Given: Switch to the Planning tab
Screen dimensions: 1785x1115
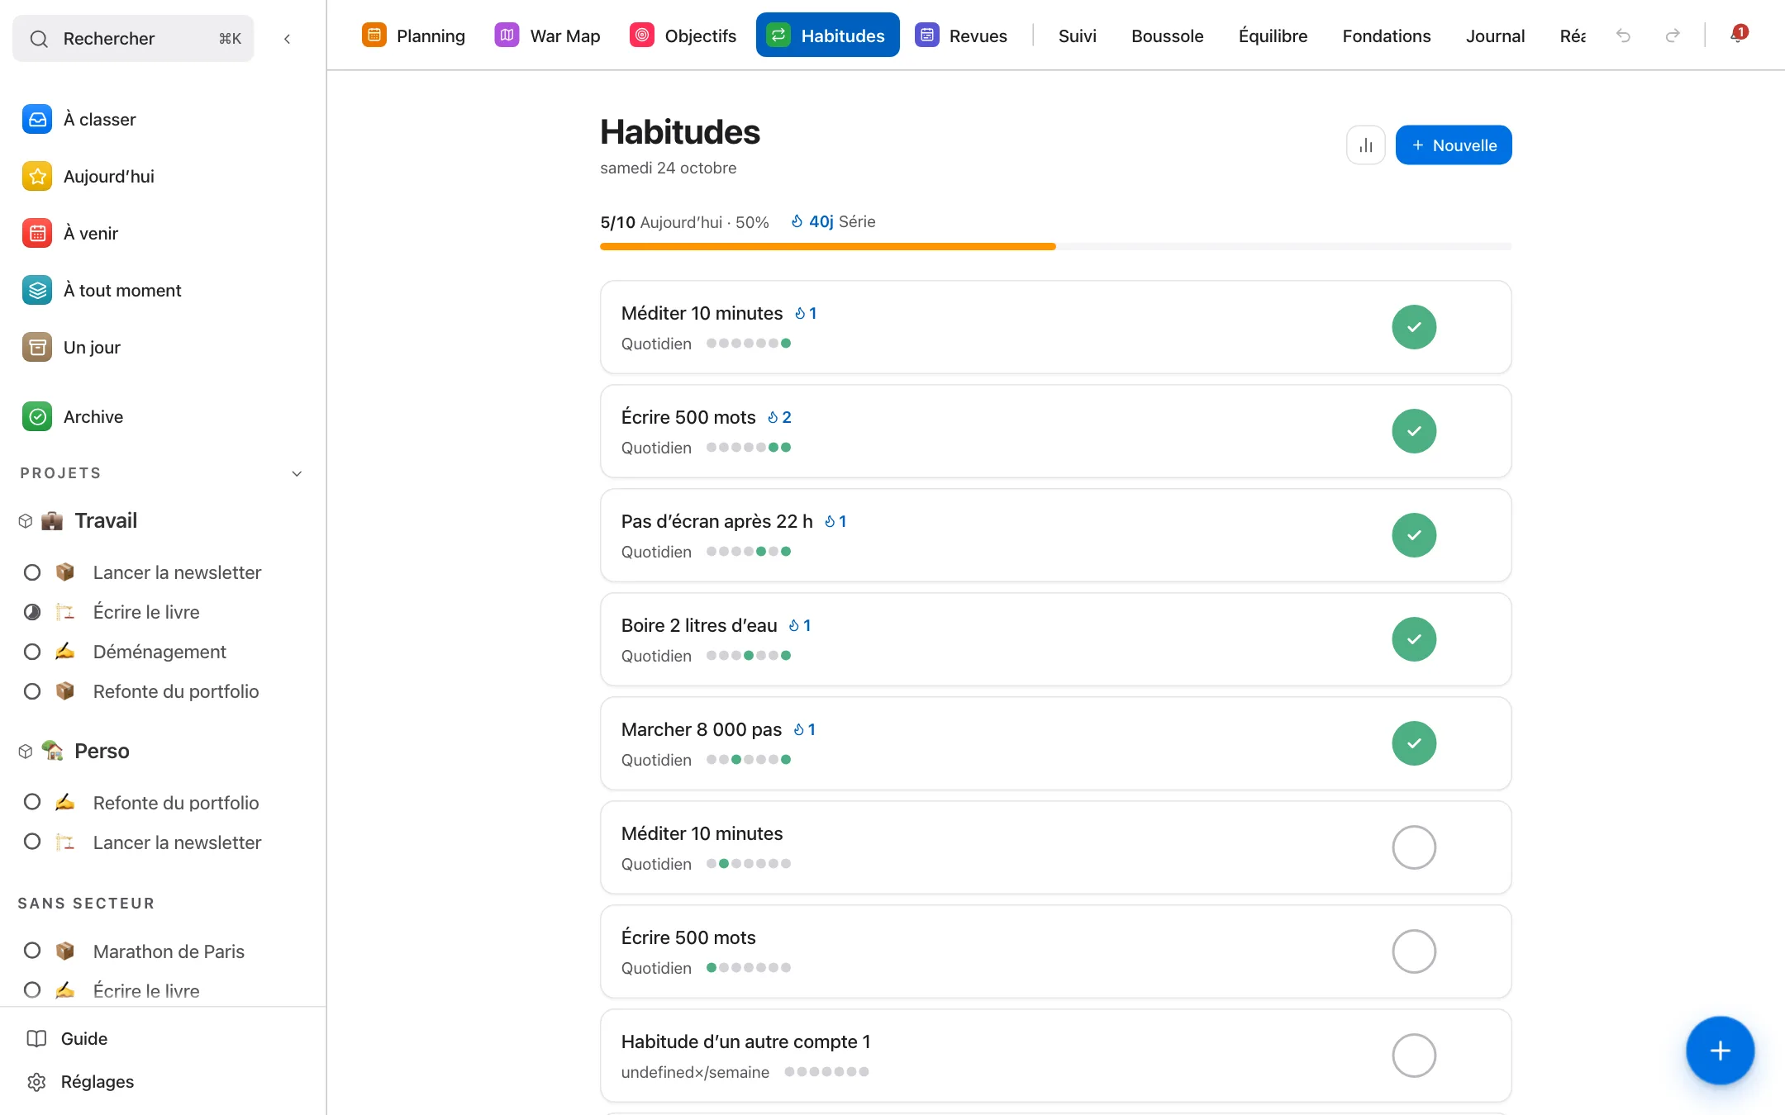Looking at the screenshot, I should pyautogui.click(x=413, y=36).
